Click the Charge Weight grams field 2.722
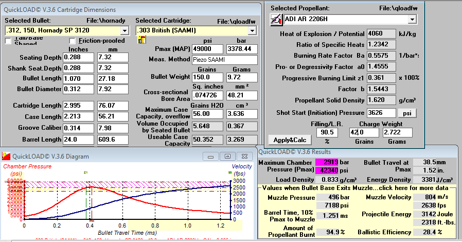The height and width of the screenshot is (242, 462). click(x=397, y=133)
